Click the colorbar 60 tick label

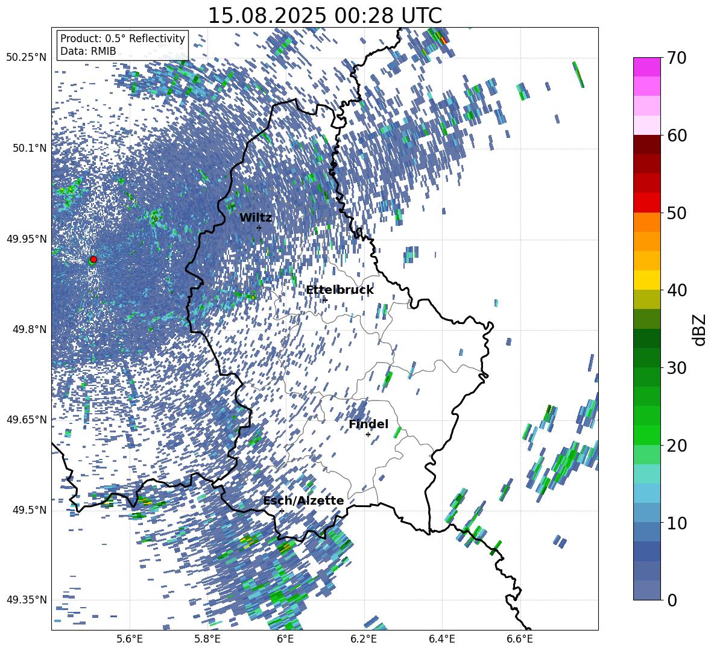(677, 135)
